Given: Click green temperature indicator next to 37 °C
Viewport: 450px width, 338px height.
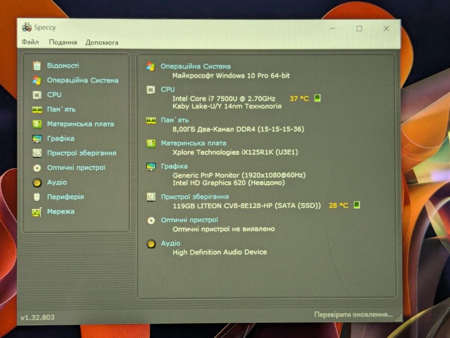Looking at the screenshot, I should pos(317,98).
